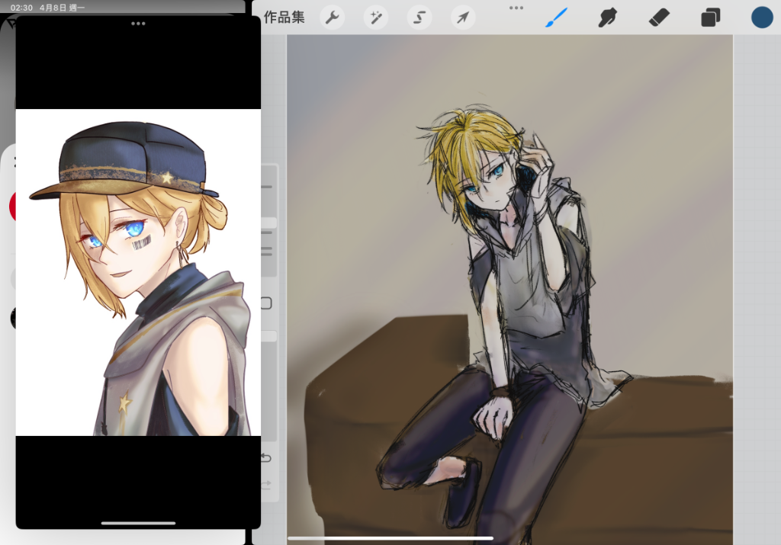781x545 pixels.
Task: Activate the Selection S-shaped tool
Action: (419, 18)
